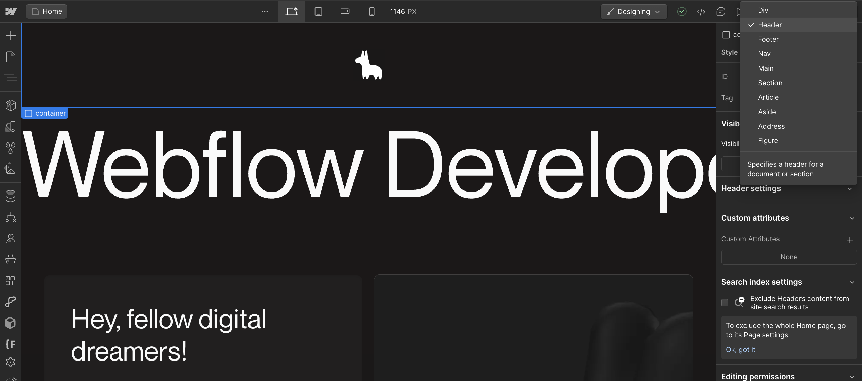
Task: Click the Webflow logo menu
Action: pos(11,12)
